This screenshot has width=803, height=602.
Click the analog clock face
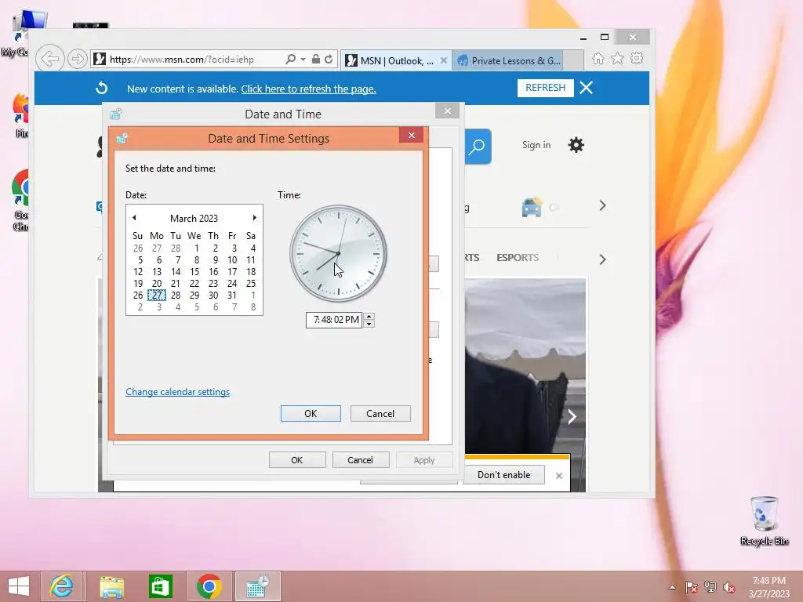pos(338,253)
